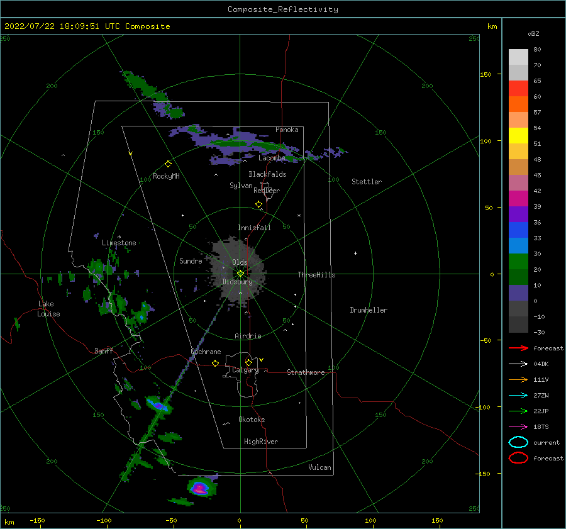Click the Okotoks label
The width and height of the screenshot is (566, 529).
click(x=252, y=420)
